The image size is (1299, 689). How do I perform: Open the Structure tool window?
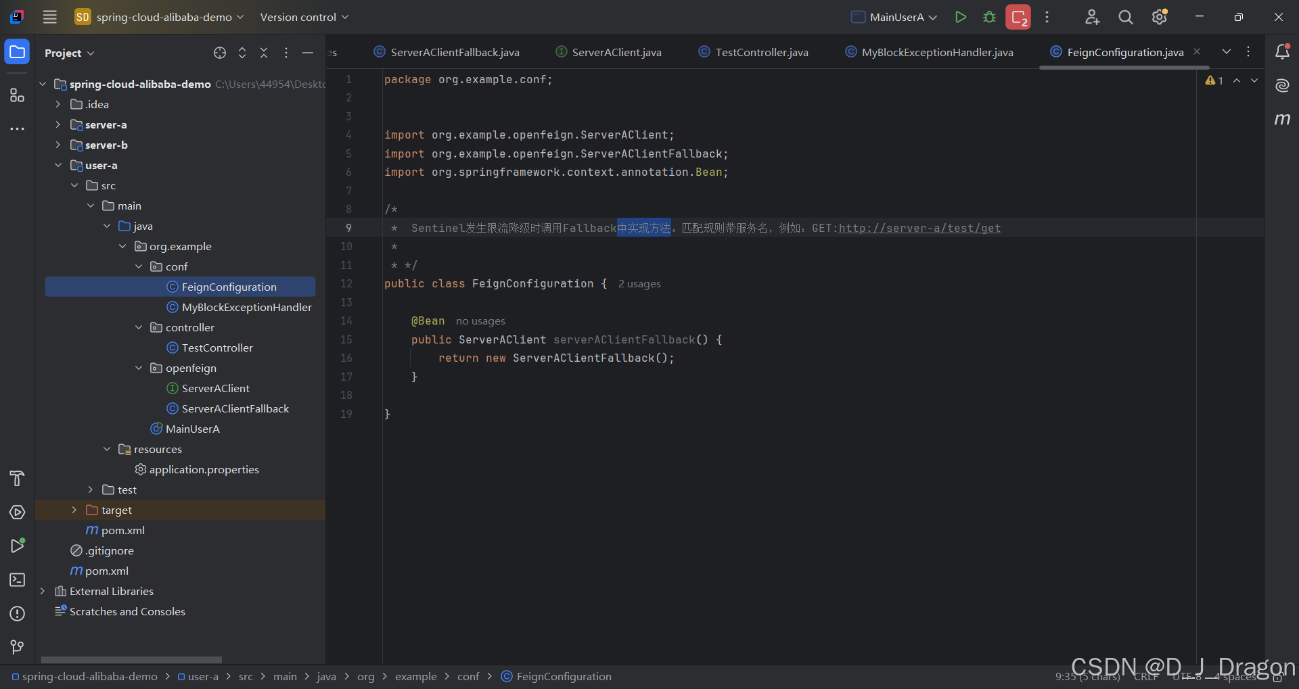[17, 95]
